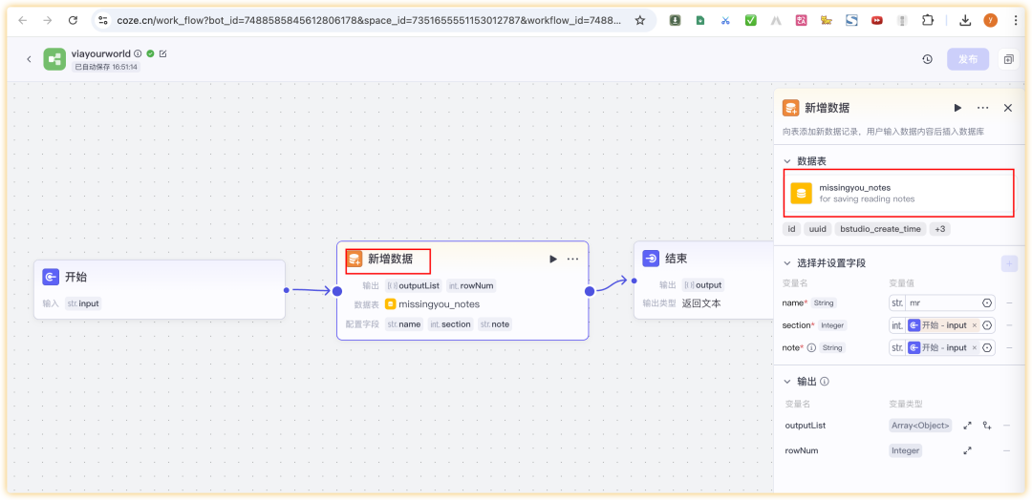The image size is (1032, 500).
Task: Add a child item to outputList
Action: 986,426
